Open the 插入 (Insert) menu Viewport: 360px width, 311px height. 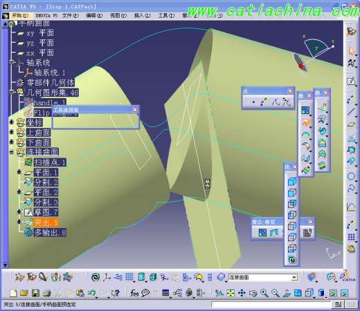point(142,15)
